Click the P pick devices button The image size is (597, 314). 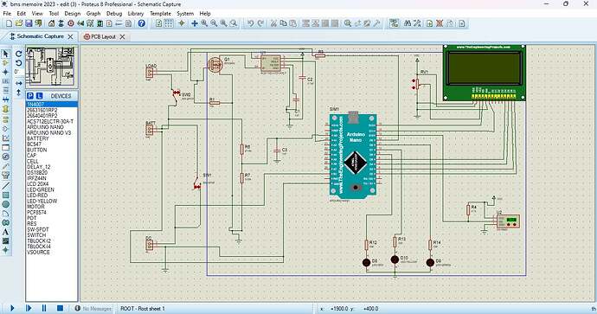[30, 96]
